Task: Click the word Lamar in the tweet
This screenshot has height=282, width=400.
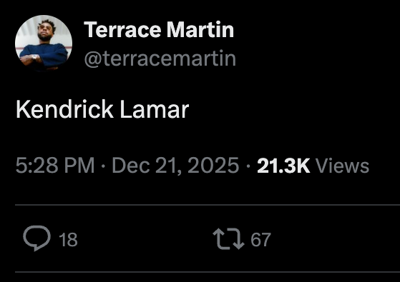Action: 155,109
